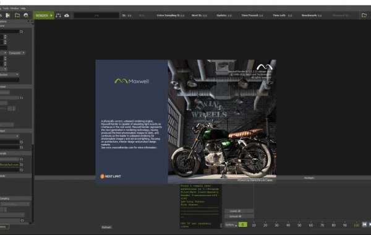
Task: Switch to the Multilight tab
Action: [309, 177]
